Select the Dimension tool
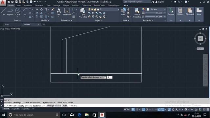210x118 pixels. click(x=67, y=12)
